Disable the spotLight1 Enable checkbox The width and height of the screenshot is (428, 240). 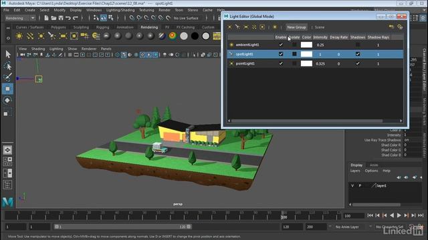[x=281, y=54]
